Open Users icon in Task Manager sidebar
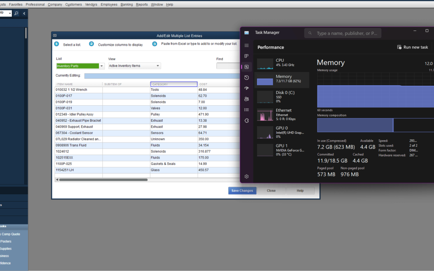This screenshot has width=434, height=271. click(246, 99)
